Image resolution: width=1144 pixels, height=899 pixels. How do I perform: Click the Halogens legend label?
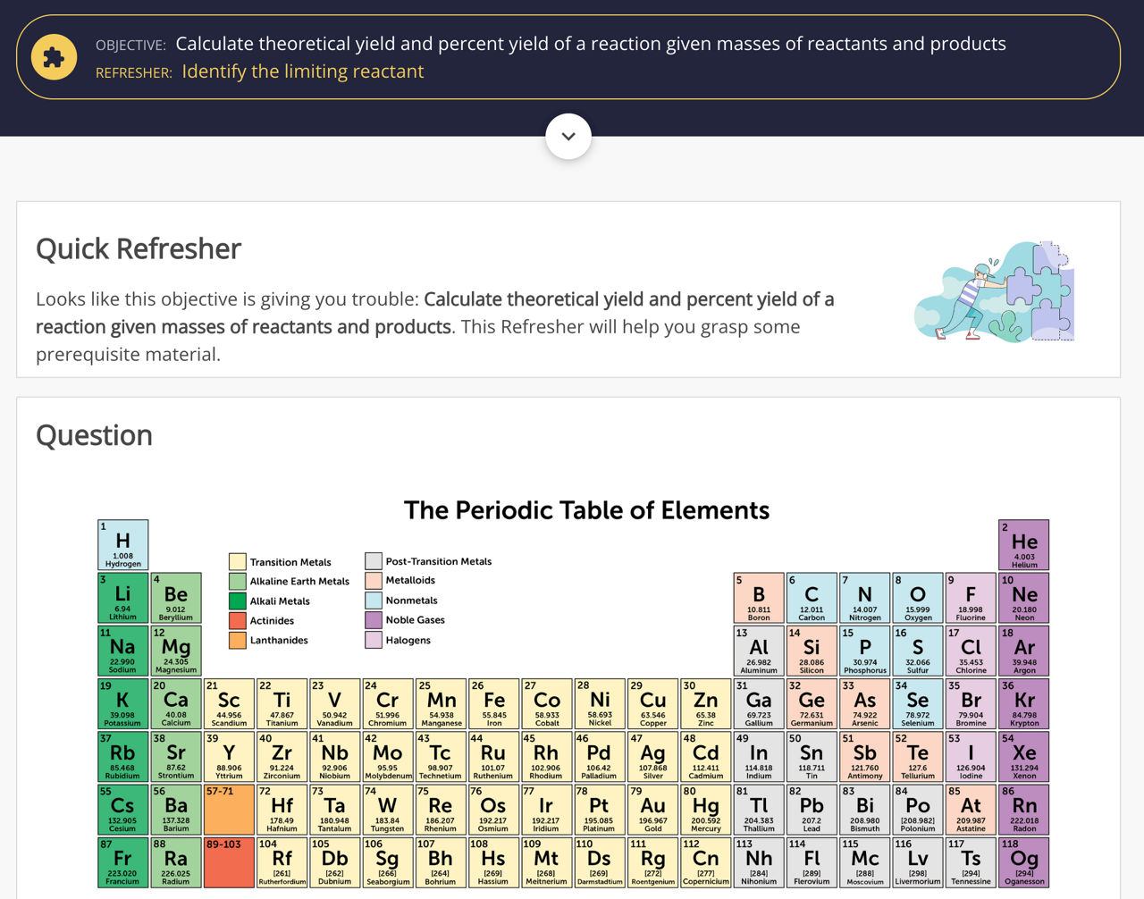(408, 640)
